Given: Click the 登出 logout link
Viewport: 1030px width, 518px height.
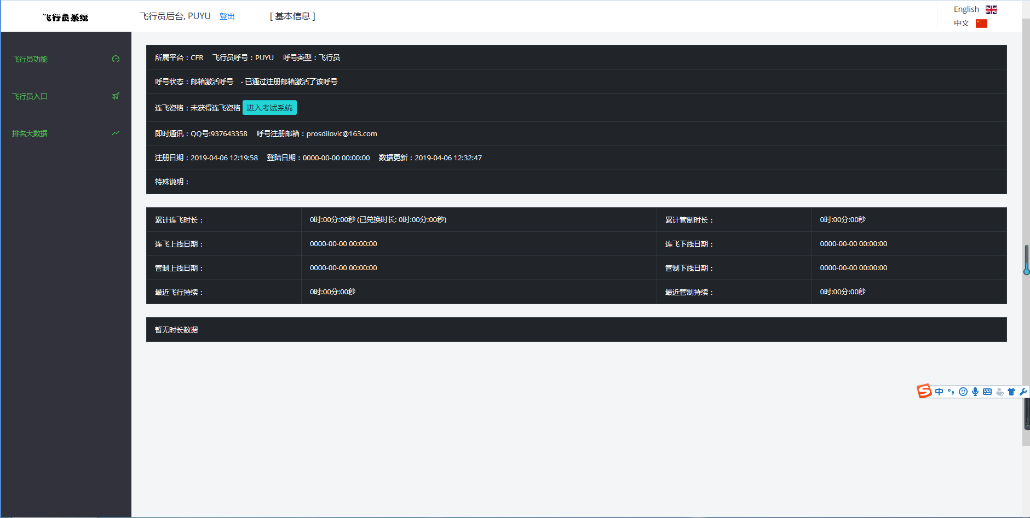Looking at the screenshot, I should 227,16.
